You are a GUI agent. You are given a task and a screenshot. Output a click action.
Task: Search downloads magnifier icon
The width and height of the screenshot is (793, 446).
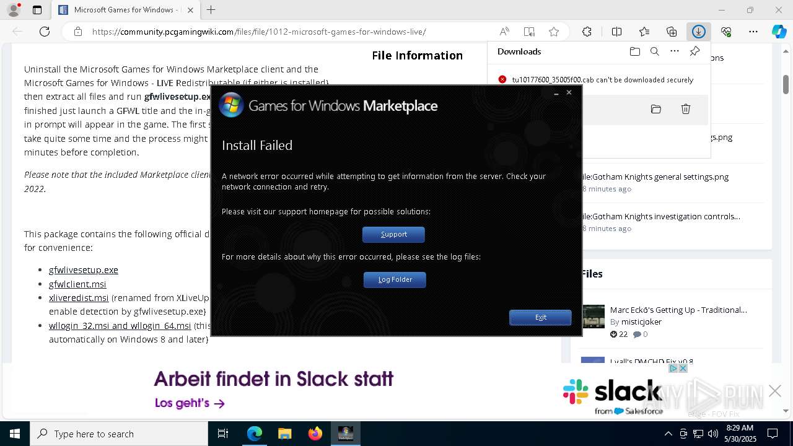pos(655,51)
